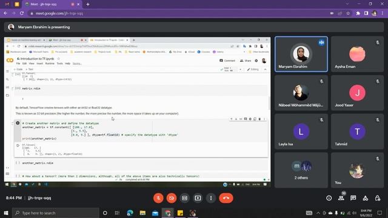Reload the Meet page in Chrome
Viewport: 388px width, 218px height.
[22, 13]
